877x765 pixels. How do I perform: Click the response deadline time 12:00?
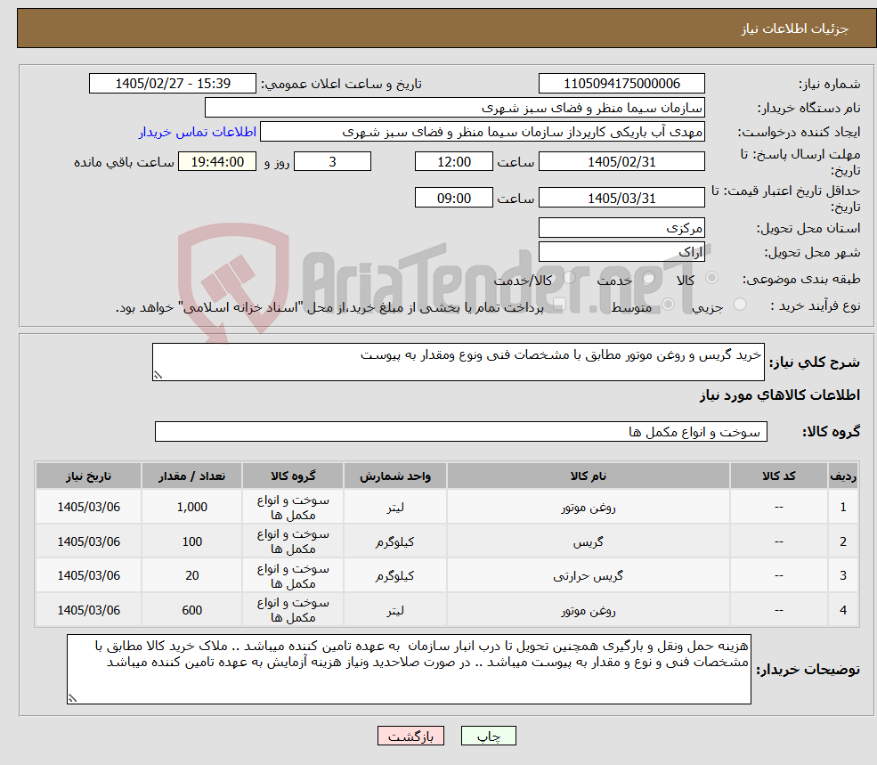(x=453, y=162)
